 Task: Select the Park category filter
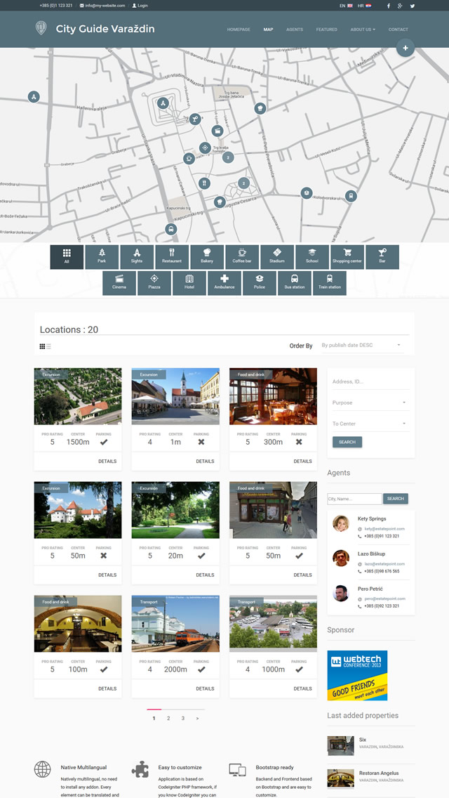[x=102, y=257]
